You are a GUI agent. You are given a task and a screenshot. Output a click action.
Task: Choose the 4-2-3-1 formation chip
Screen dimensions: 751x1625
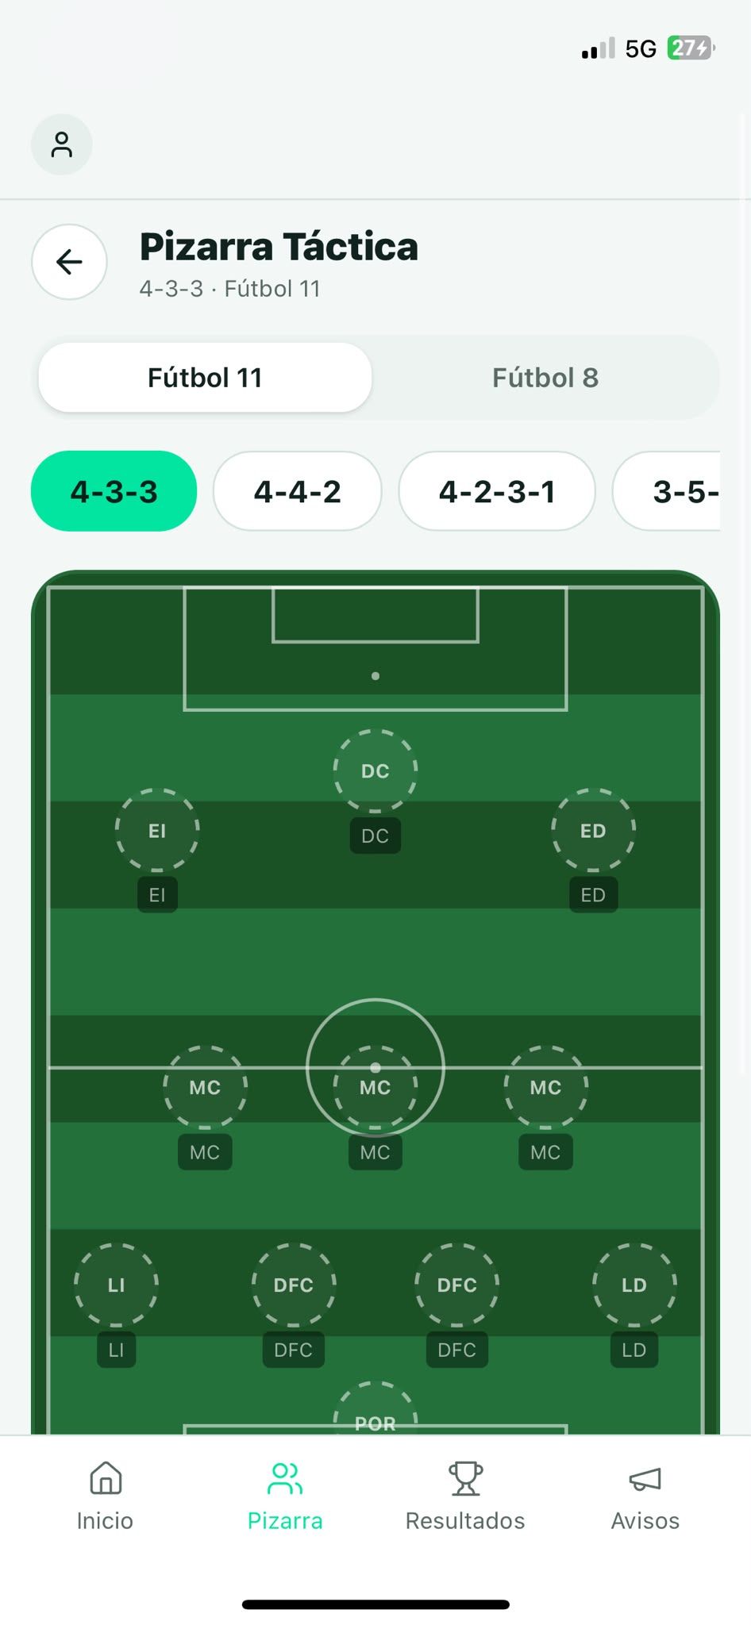497,491
